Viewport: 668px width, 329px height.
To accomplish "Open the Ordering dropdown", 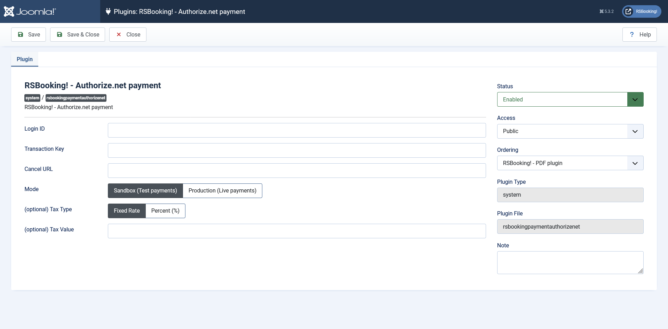I will (570, 163).
